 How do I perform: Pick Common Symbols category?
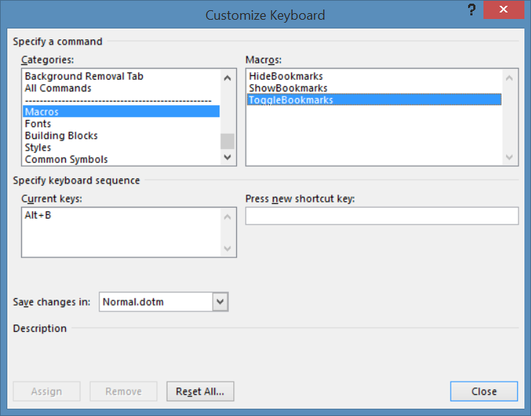[66, 159]
